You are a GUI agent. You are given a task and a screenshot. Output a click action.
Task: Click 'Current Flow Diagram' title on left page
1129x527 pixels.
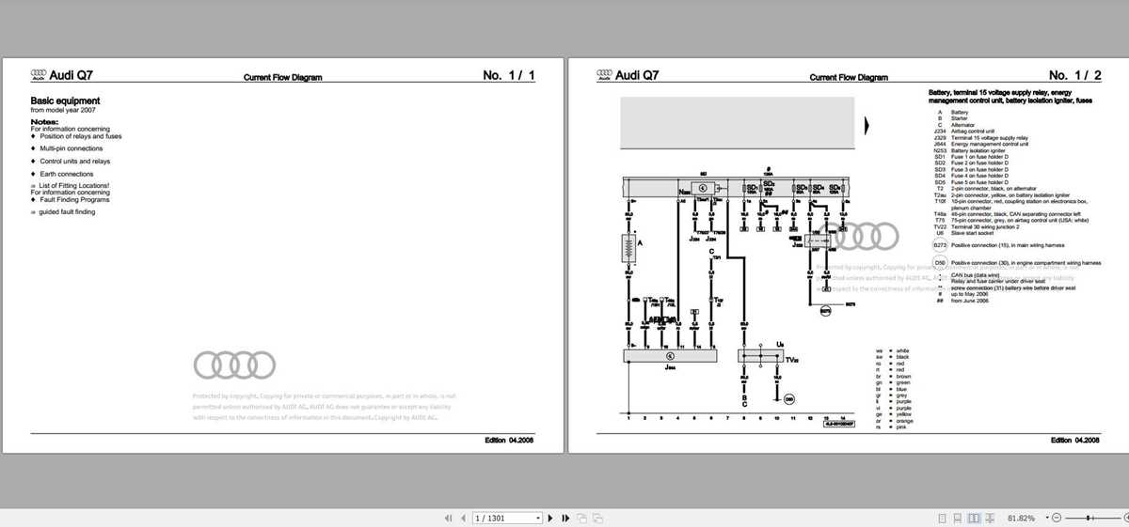[x=282, y=77]
